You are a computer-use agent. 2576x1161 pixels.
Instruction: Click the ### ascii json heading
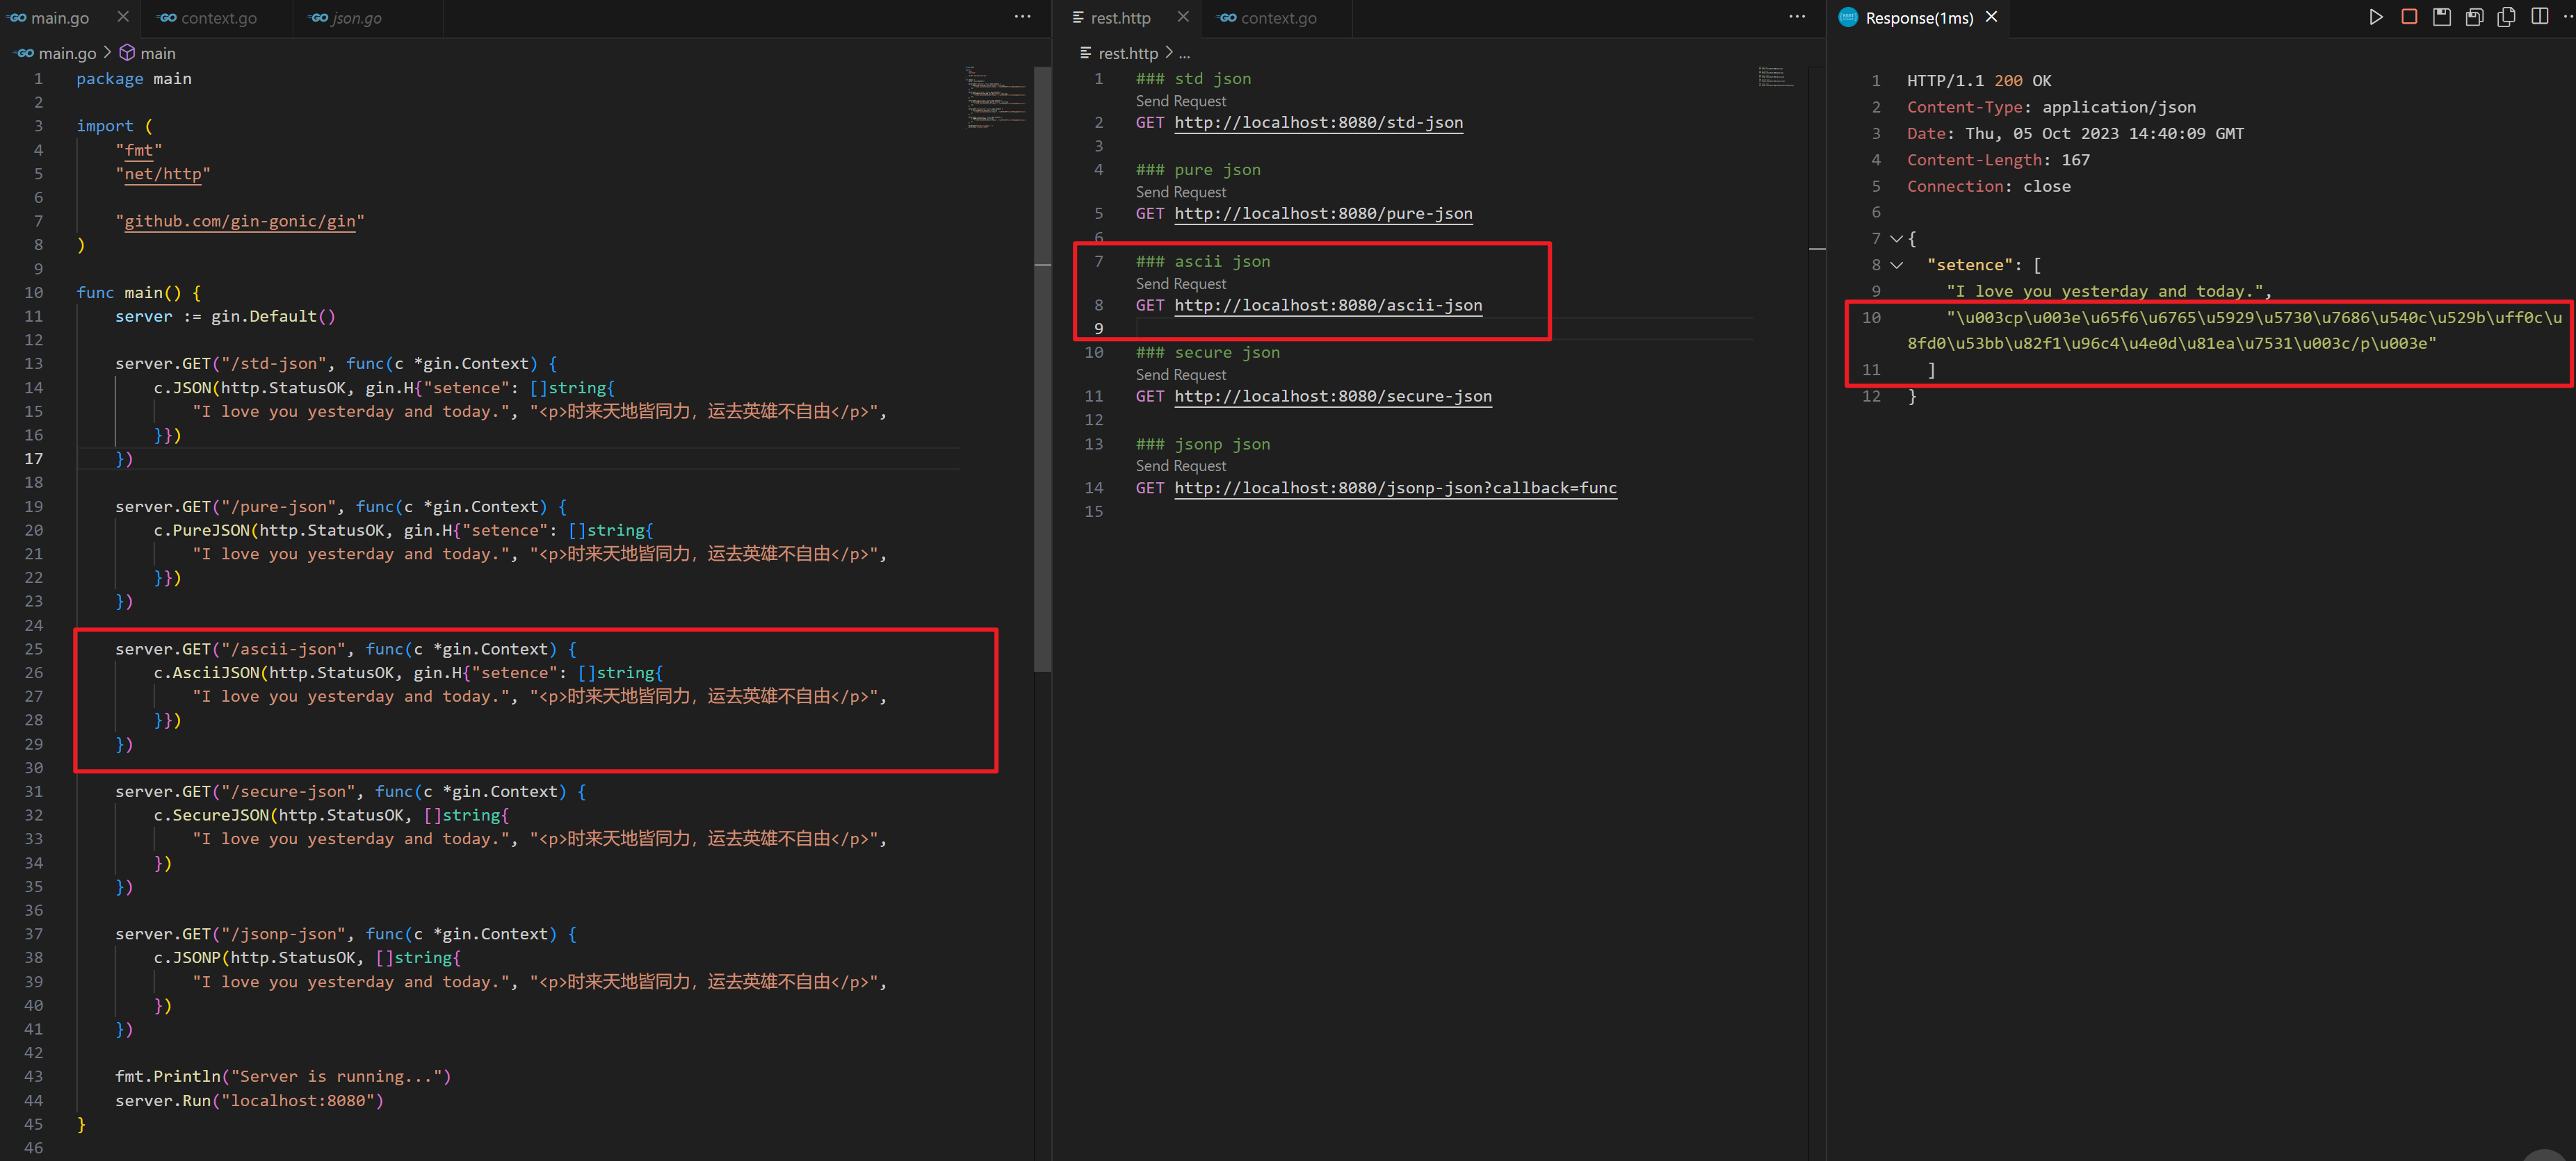[1202, 262]
